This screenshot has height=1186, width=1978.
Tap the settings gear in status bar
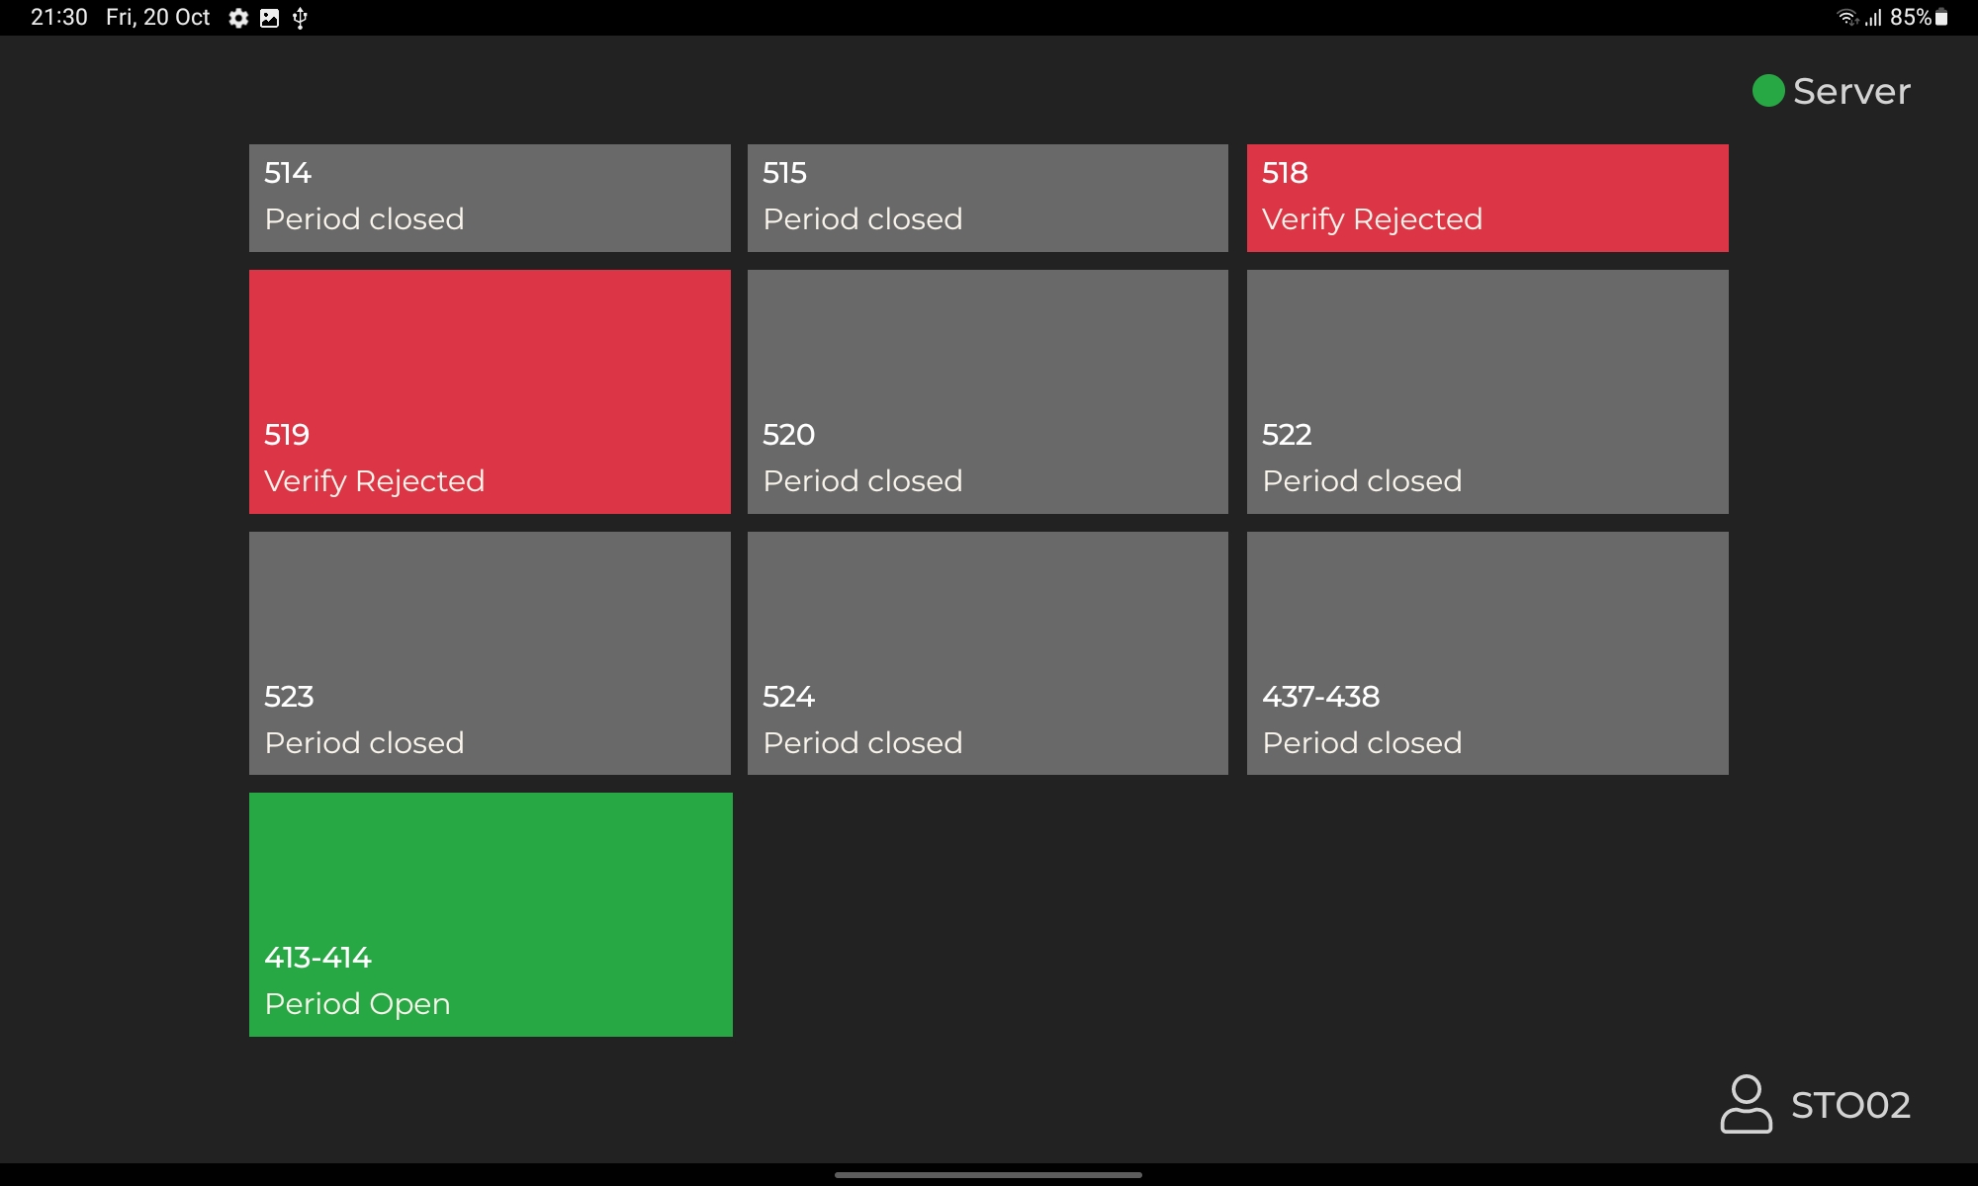pos(238,18)
